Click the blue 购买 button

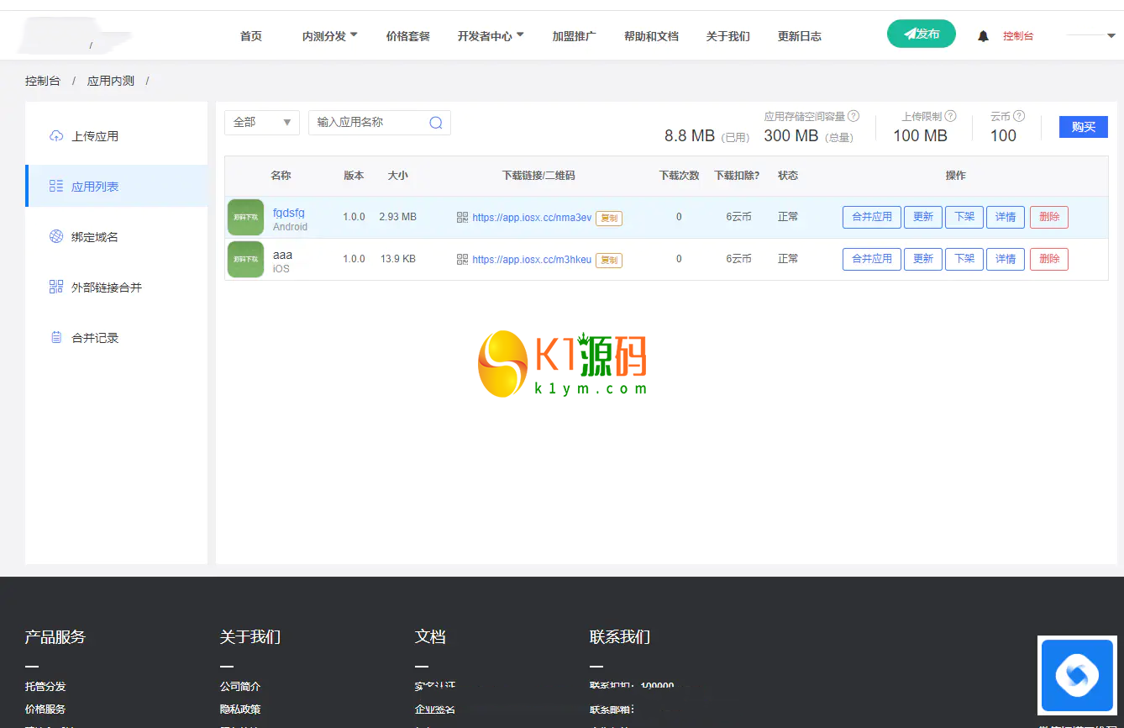1083,127
